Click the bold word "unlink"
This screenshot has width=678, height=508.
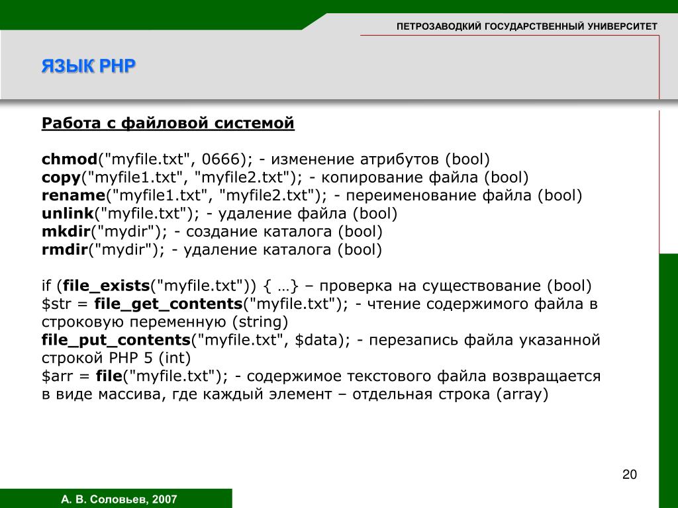click(68, 214)
